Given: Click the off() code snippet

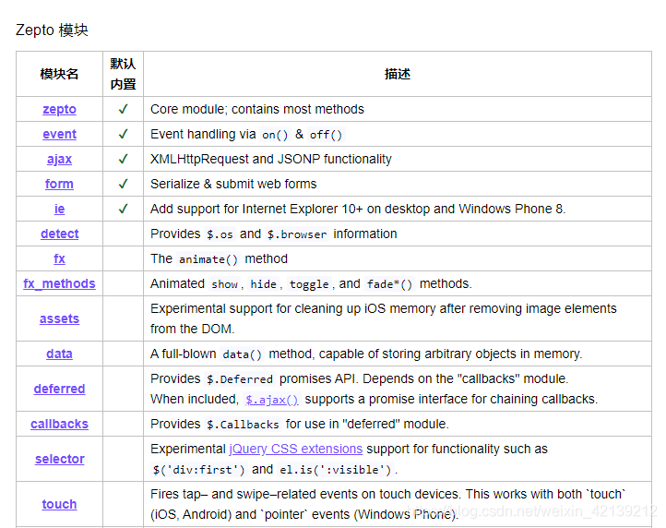Looking at the screenshot, I should point(326,135).
